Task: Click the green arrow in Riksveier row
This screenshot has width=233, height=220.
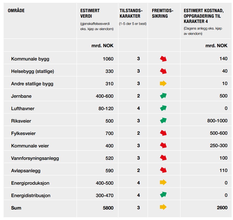Action: 163,121
